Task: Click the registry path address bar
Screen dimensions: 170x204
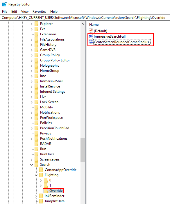Action: pyautogui.click(x=85, y=18)
